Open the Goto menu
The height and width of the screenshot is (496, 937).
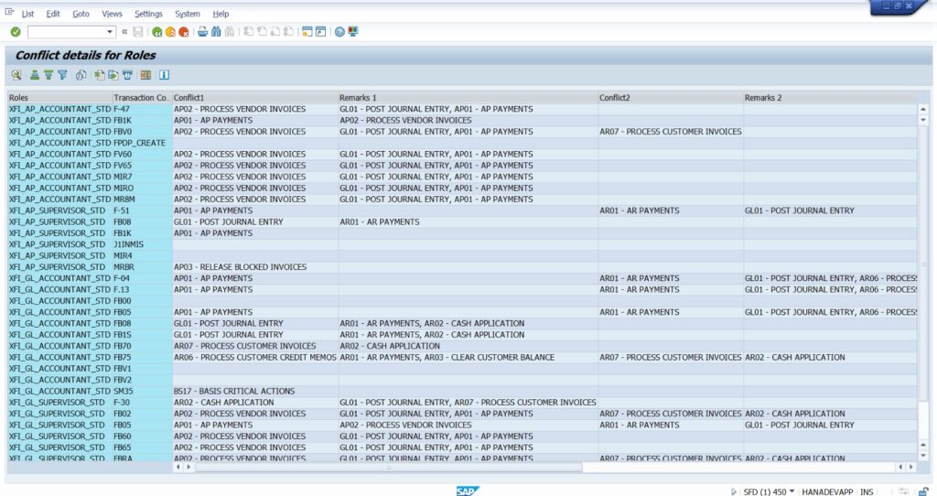point(81,14)
